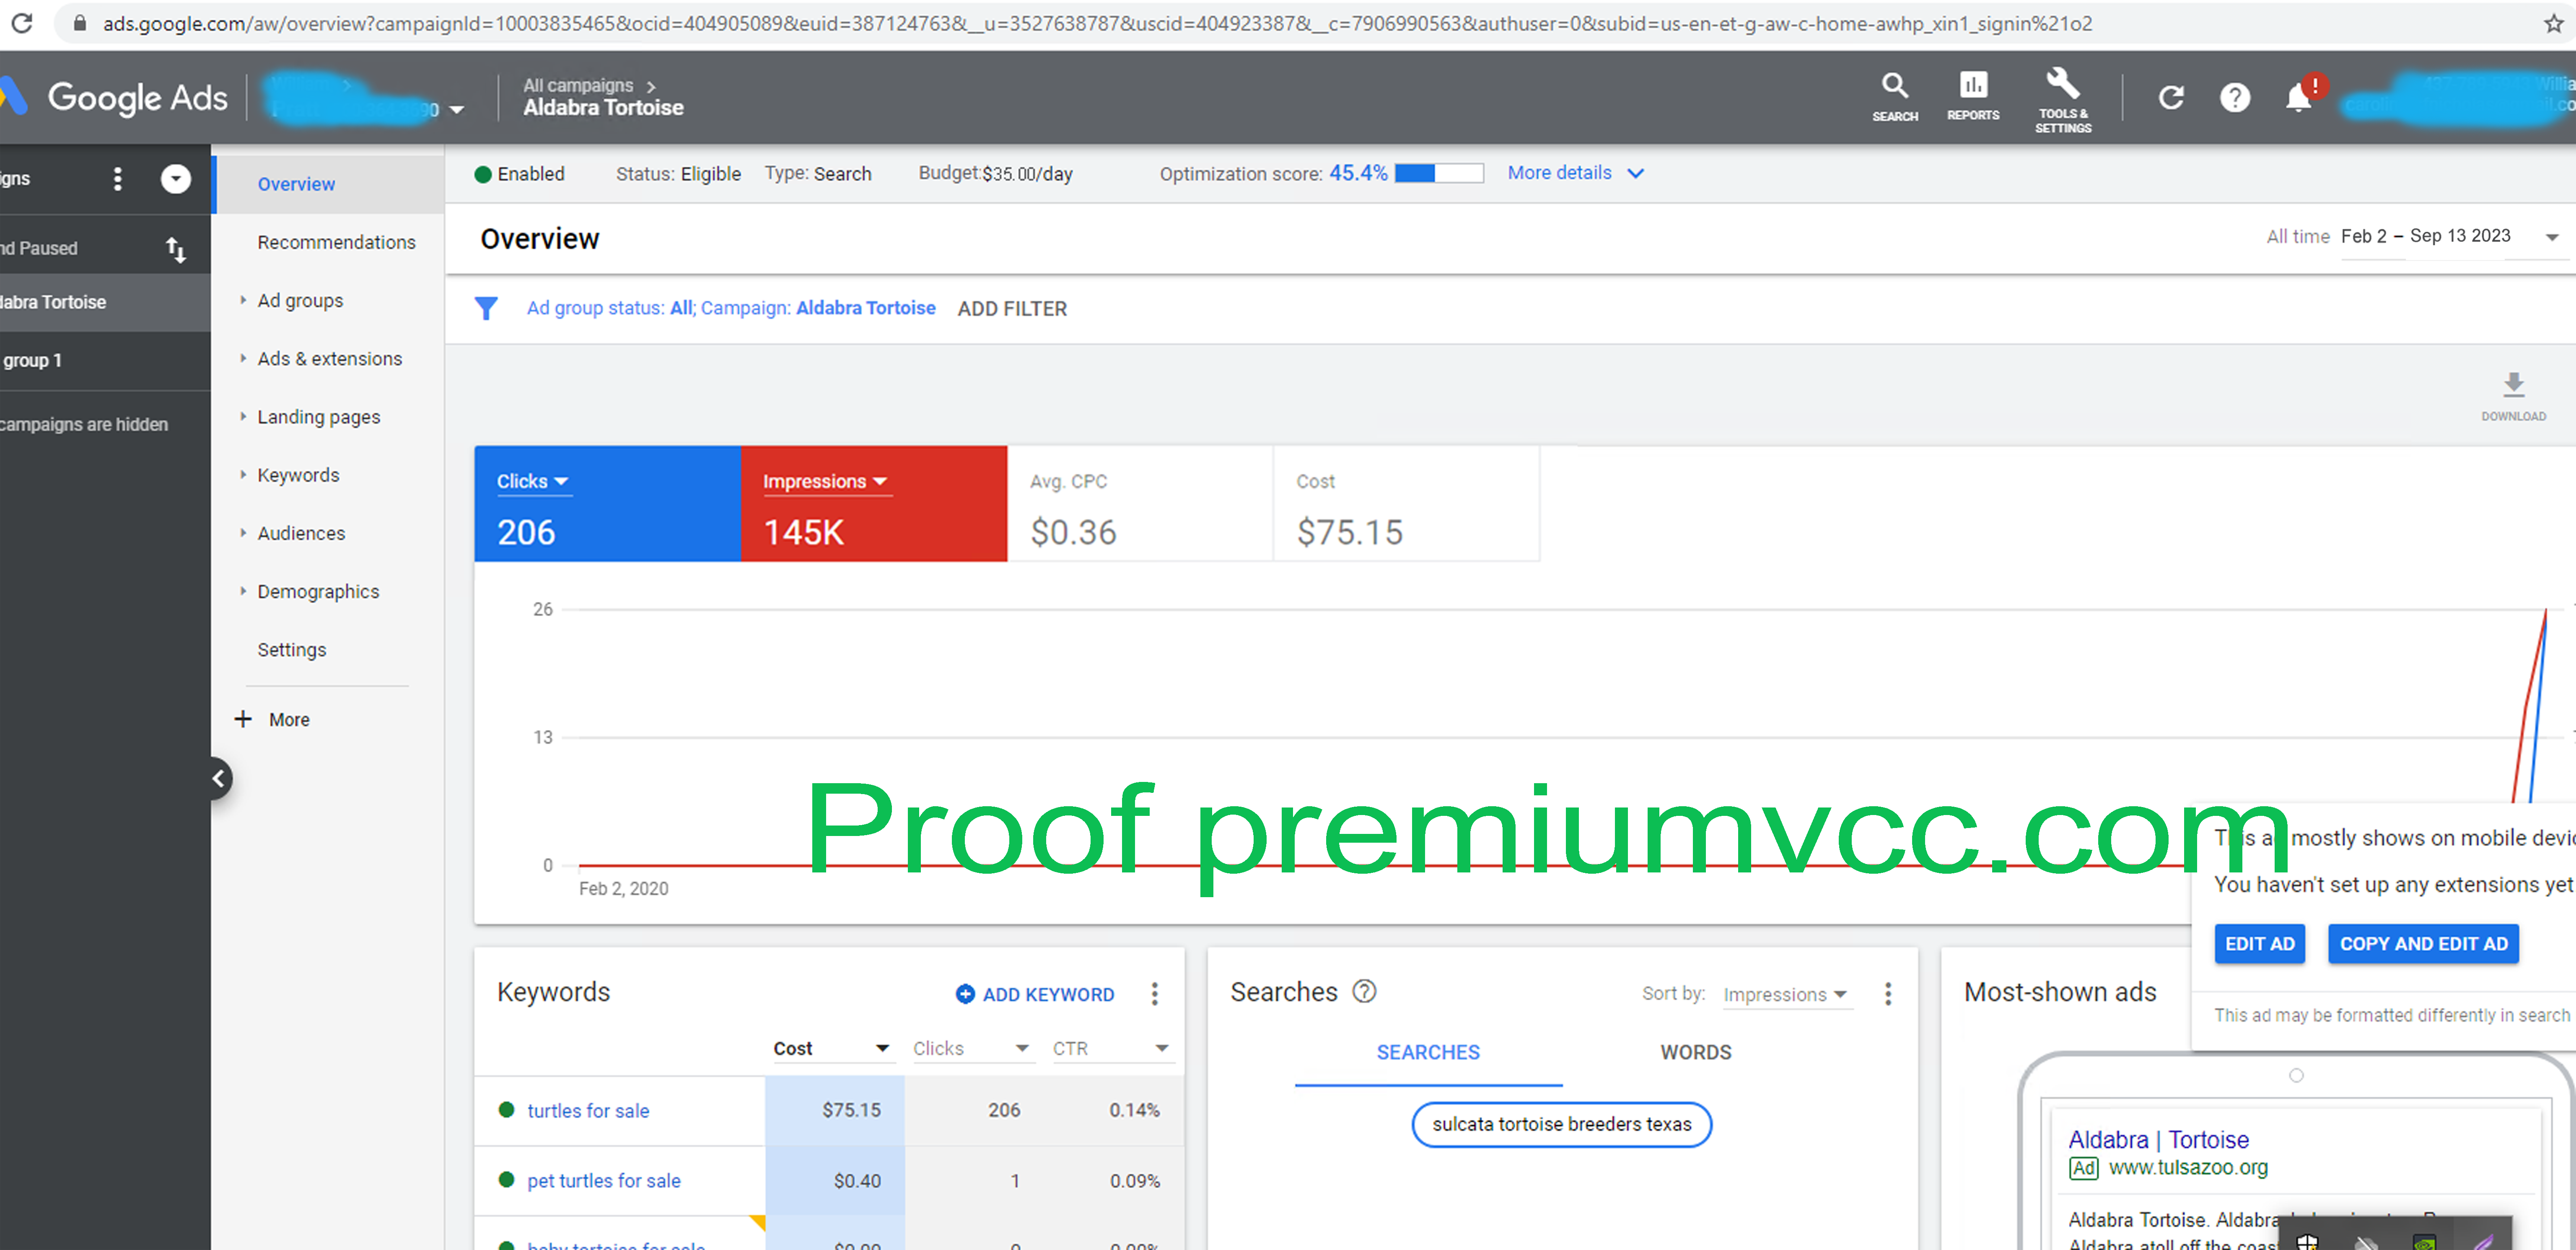Click the plus icon next to More
This screenshot has width=2576, height=1250.
click(x=243, y=719)
